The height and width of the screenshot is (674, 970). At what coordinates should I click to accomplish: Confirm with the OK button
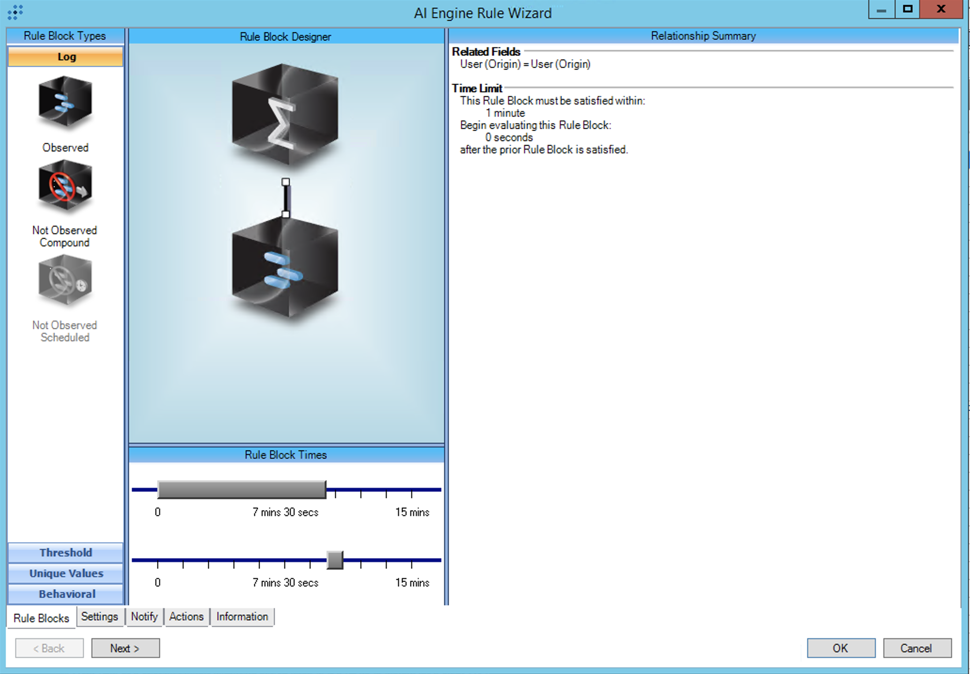841,648
